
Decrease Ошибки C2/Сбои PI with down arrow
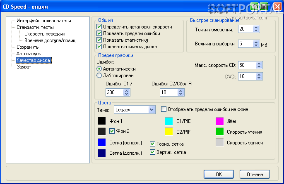point(181,94)
